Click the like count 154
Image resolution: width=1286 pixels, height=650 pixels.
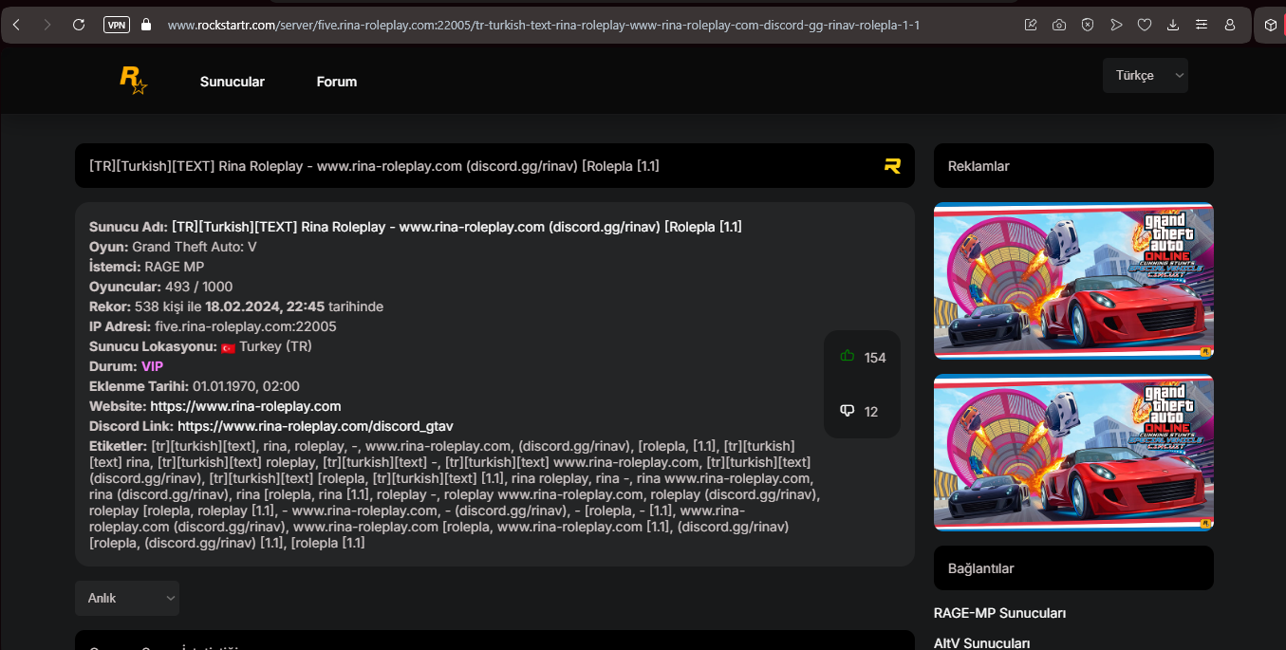[875, 358]
